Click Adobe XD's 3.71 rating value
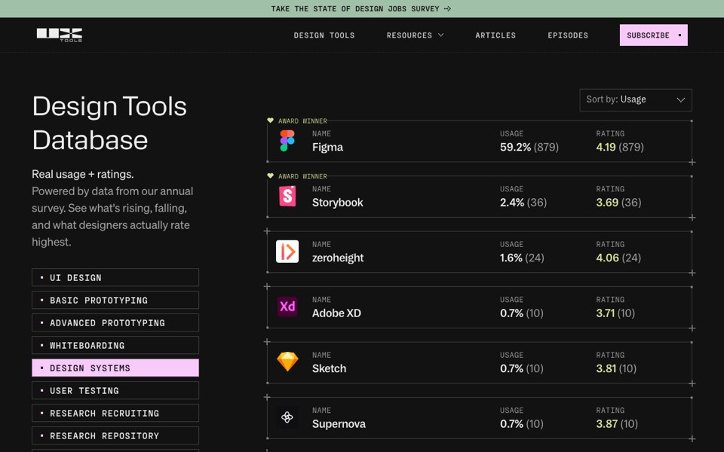 (x=606, y=313)
